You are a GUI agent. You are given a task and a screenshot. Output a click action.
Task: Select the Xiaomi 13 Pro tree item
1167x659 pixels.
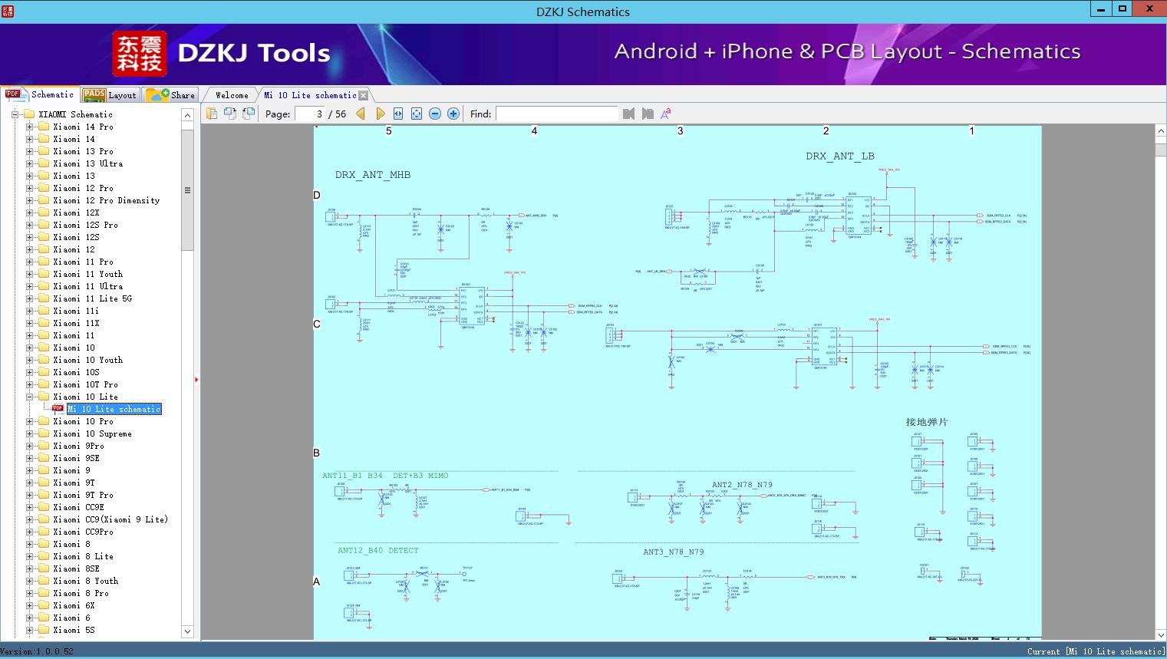click(x=83, y=151)
